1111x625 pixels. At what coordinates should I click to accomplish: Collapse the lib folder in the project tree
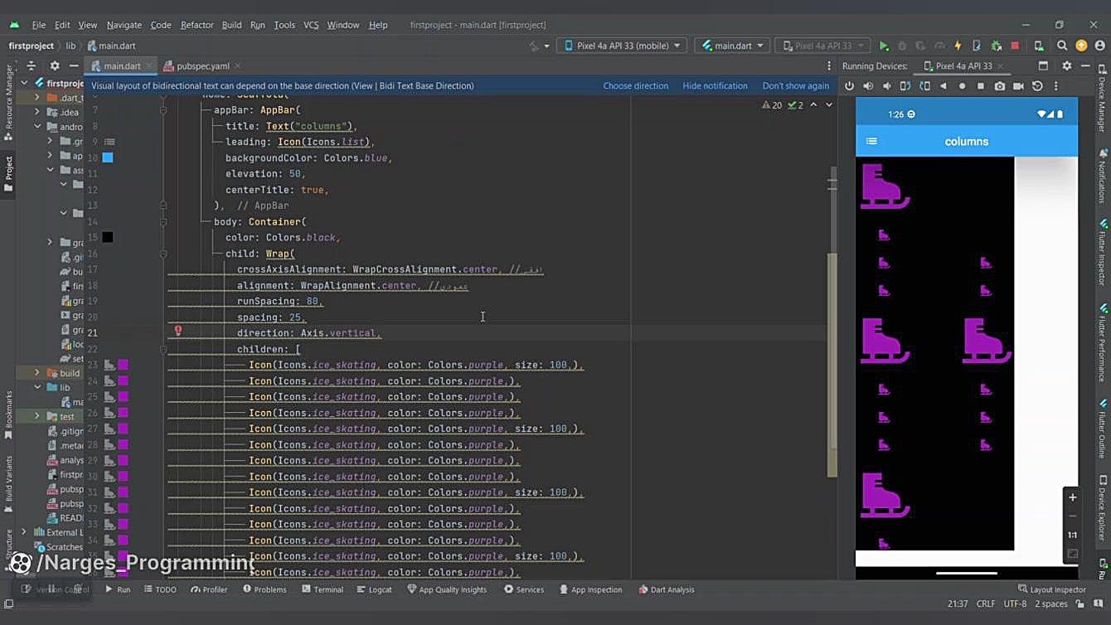(x=37, y=387)
